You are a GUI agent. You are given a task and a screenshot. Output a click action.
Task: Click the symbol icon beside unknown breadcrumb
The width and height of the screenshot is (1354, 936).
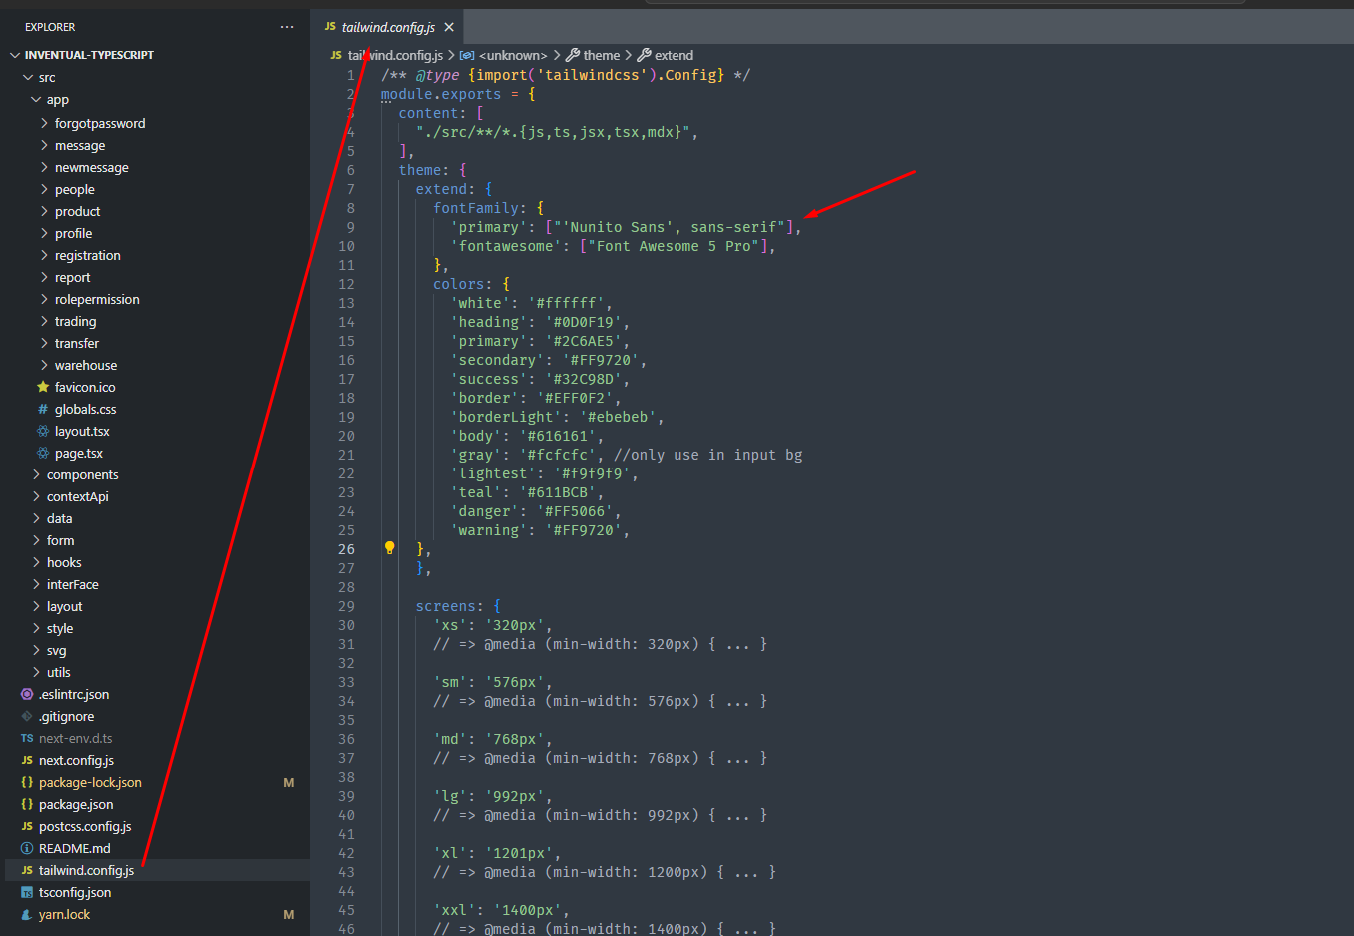pyautogui.click(x=467, y=55)
